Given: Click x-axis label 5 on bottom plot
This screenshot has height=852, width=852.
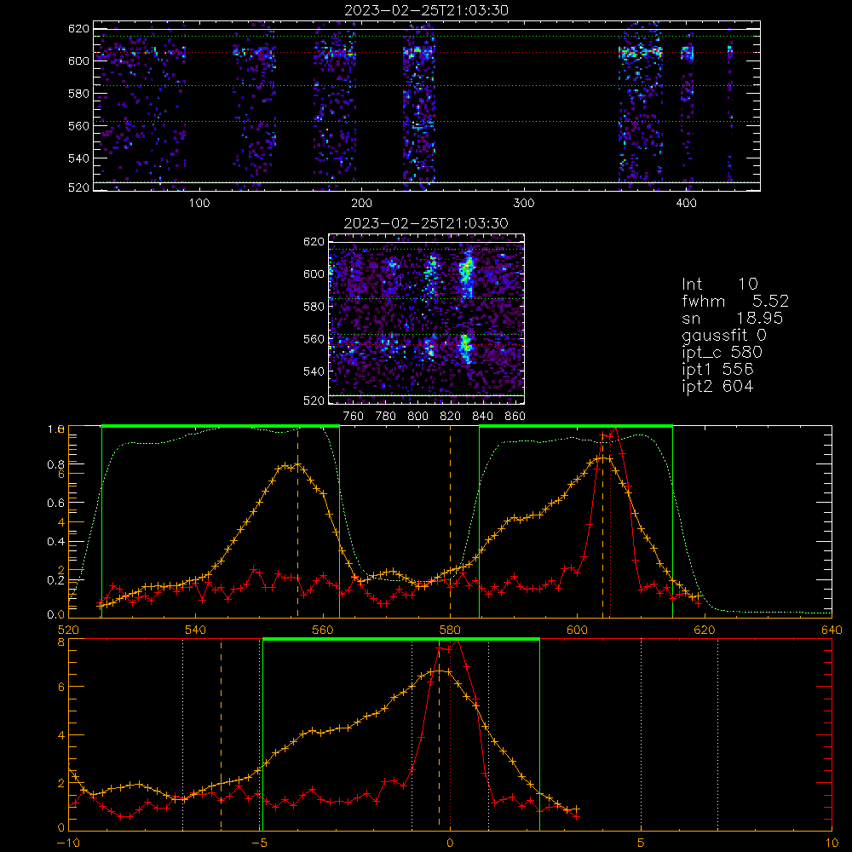Looking at the screenshot, I should pos(641,843).
